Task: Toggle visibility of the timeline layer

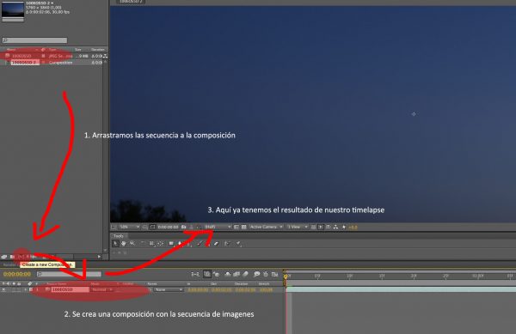Action: pos(3,289)
